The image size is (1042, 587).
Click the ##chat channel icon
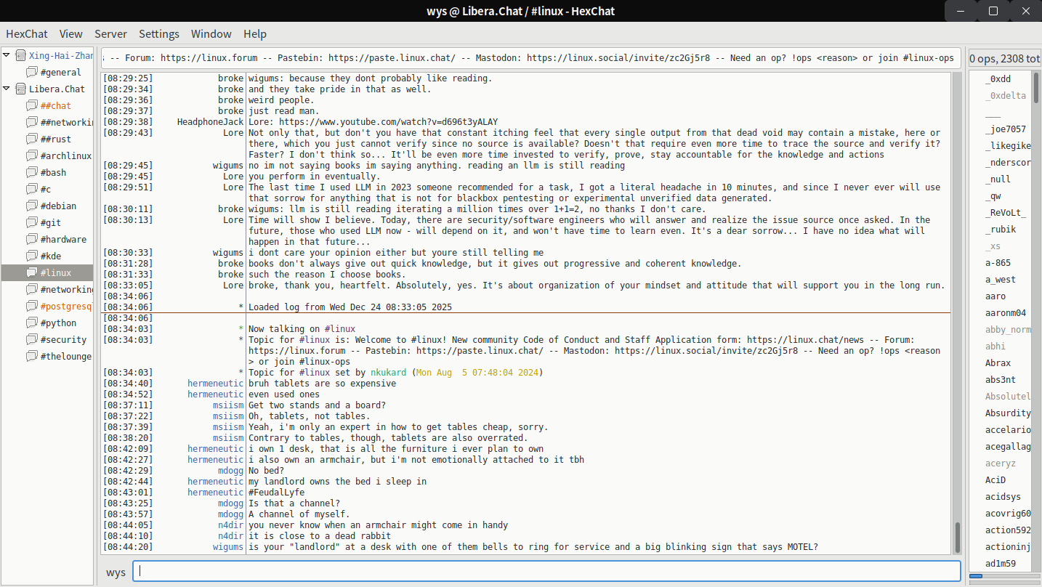(32, 105)
